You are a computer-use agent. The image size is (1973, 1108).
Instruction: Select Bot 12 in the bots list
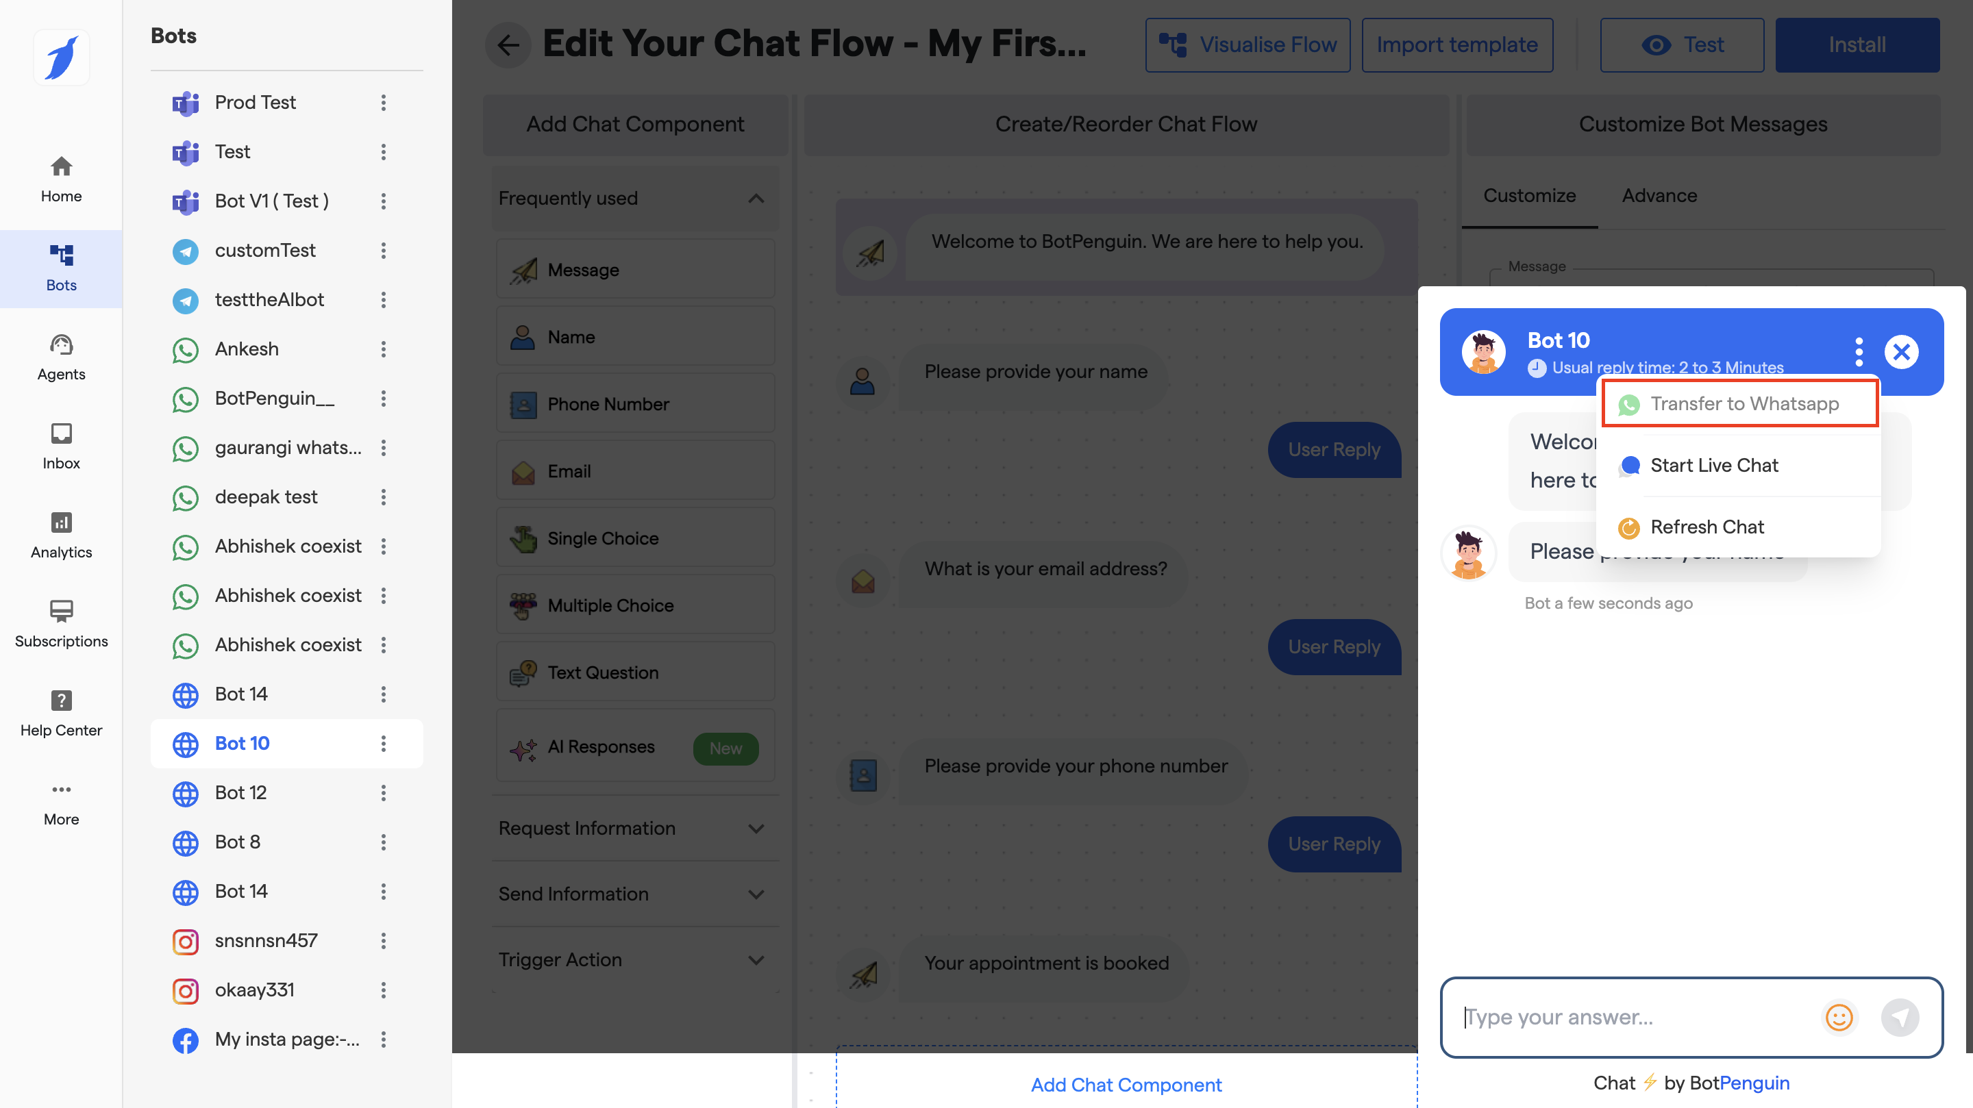240,792
